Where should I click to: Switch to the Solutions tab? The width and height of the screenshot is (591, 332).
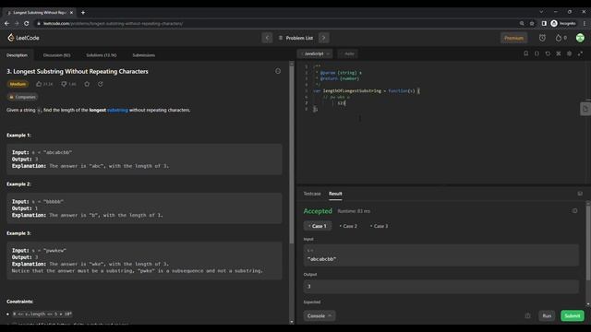click(x=101, y=55)
